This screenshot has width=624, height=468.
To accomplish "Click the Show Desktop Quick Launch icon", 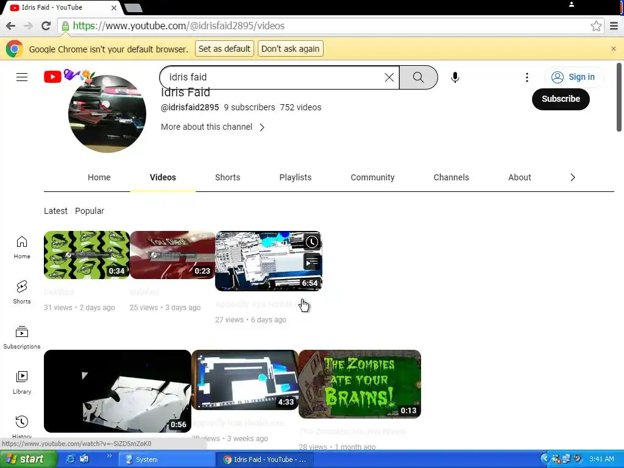I will (x=84, y=459).
